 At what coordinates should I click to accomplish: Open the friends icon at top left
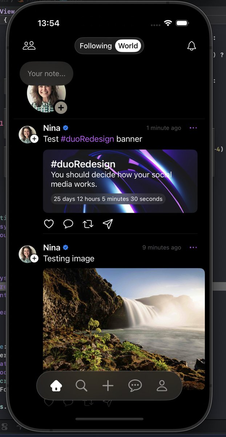pos(29,46)
